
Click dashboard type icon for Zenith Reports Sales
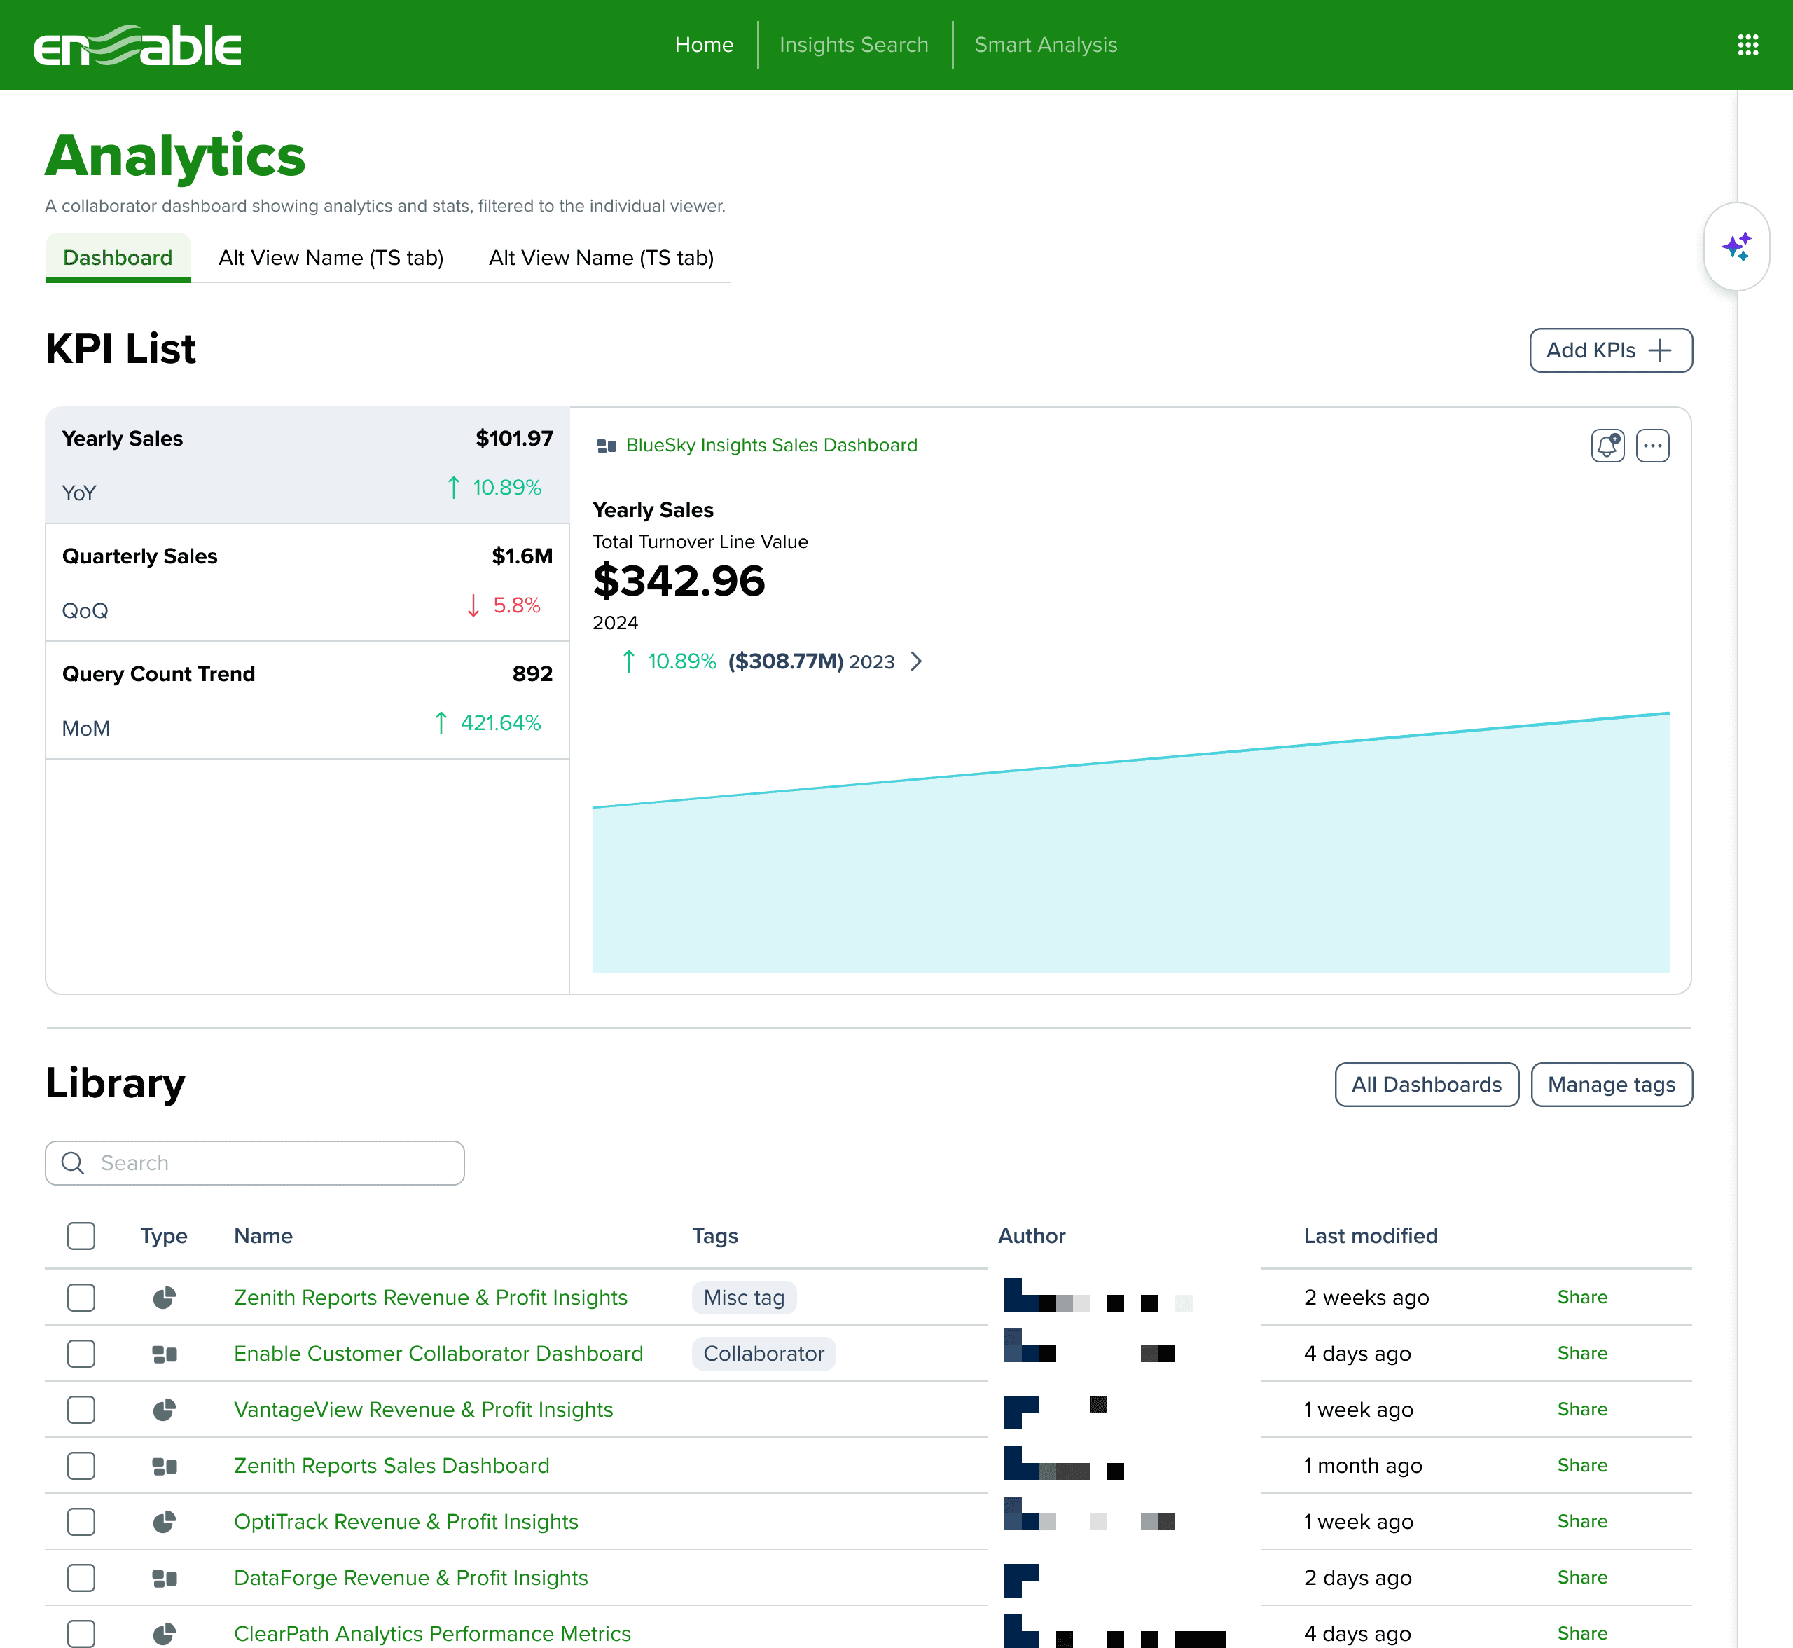164,1466
